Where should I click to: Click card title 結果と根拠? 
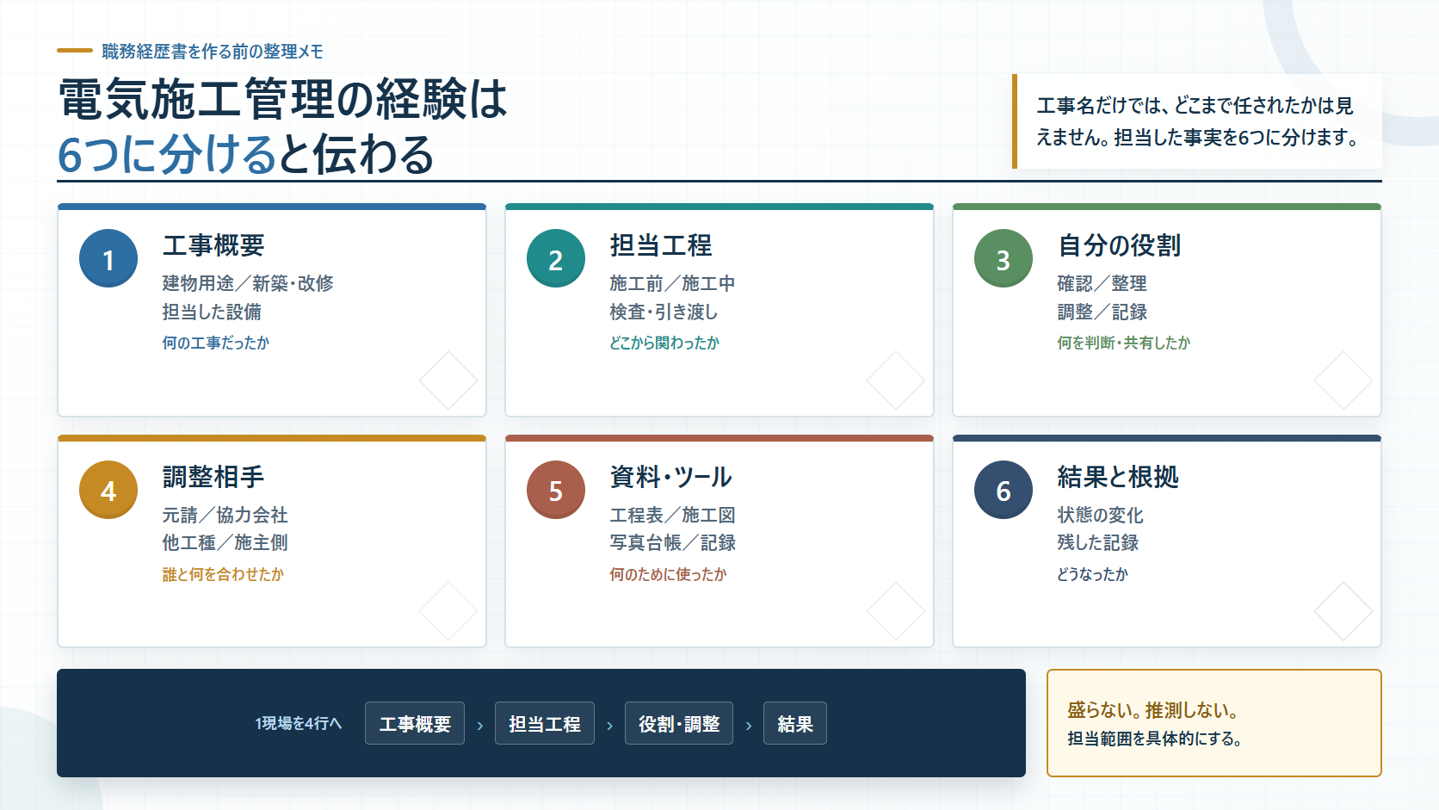1118,477
